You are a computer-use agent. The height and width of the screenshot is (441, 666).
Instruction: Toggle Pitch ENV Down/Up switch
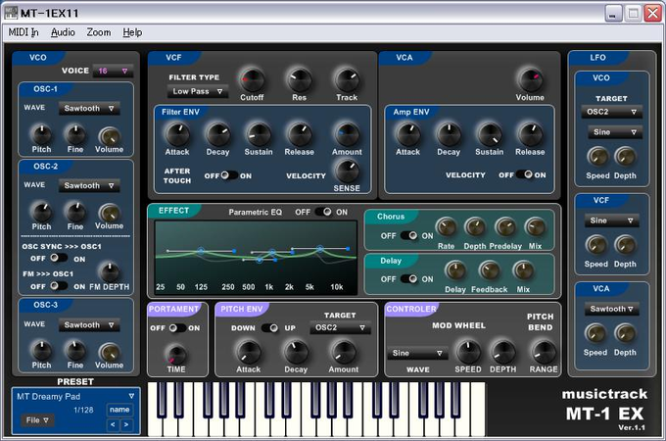[269, 328]
